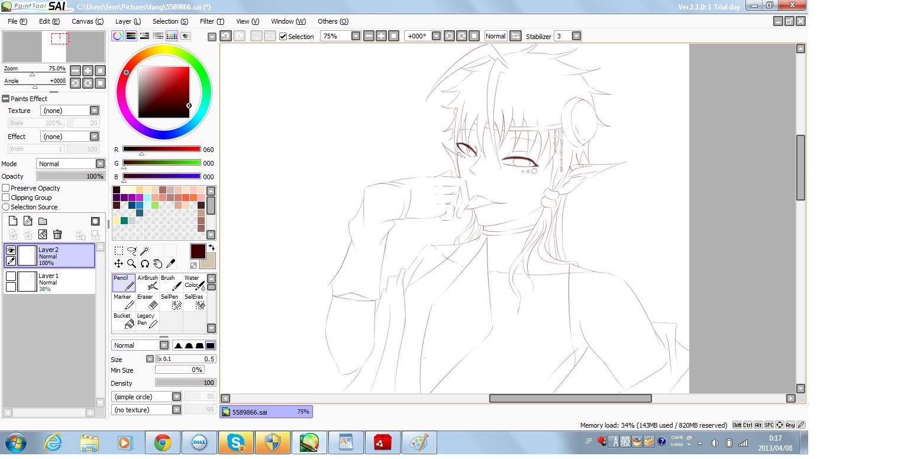Open the Texture dropdown in Paints Effect
The width and height of the screenshot is (898, 459).
click(x=70, y=111)
